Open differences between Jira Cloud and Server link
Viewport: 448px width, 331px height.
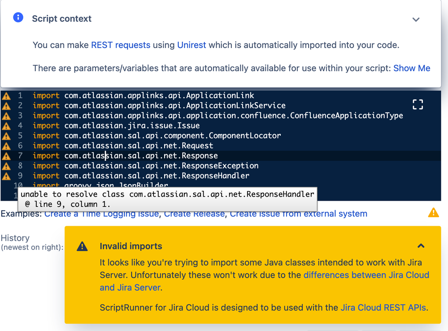coord(264,281)
